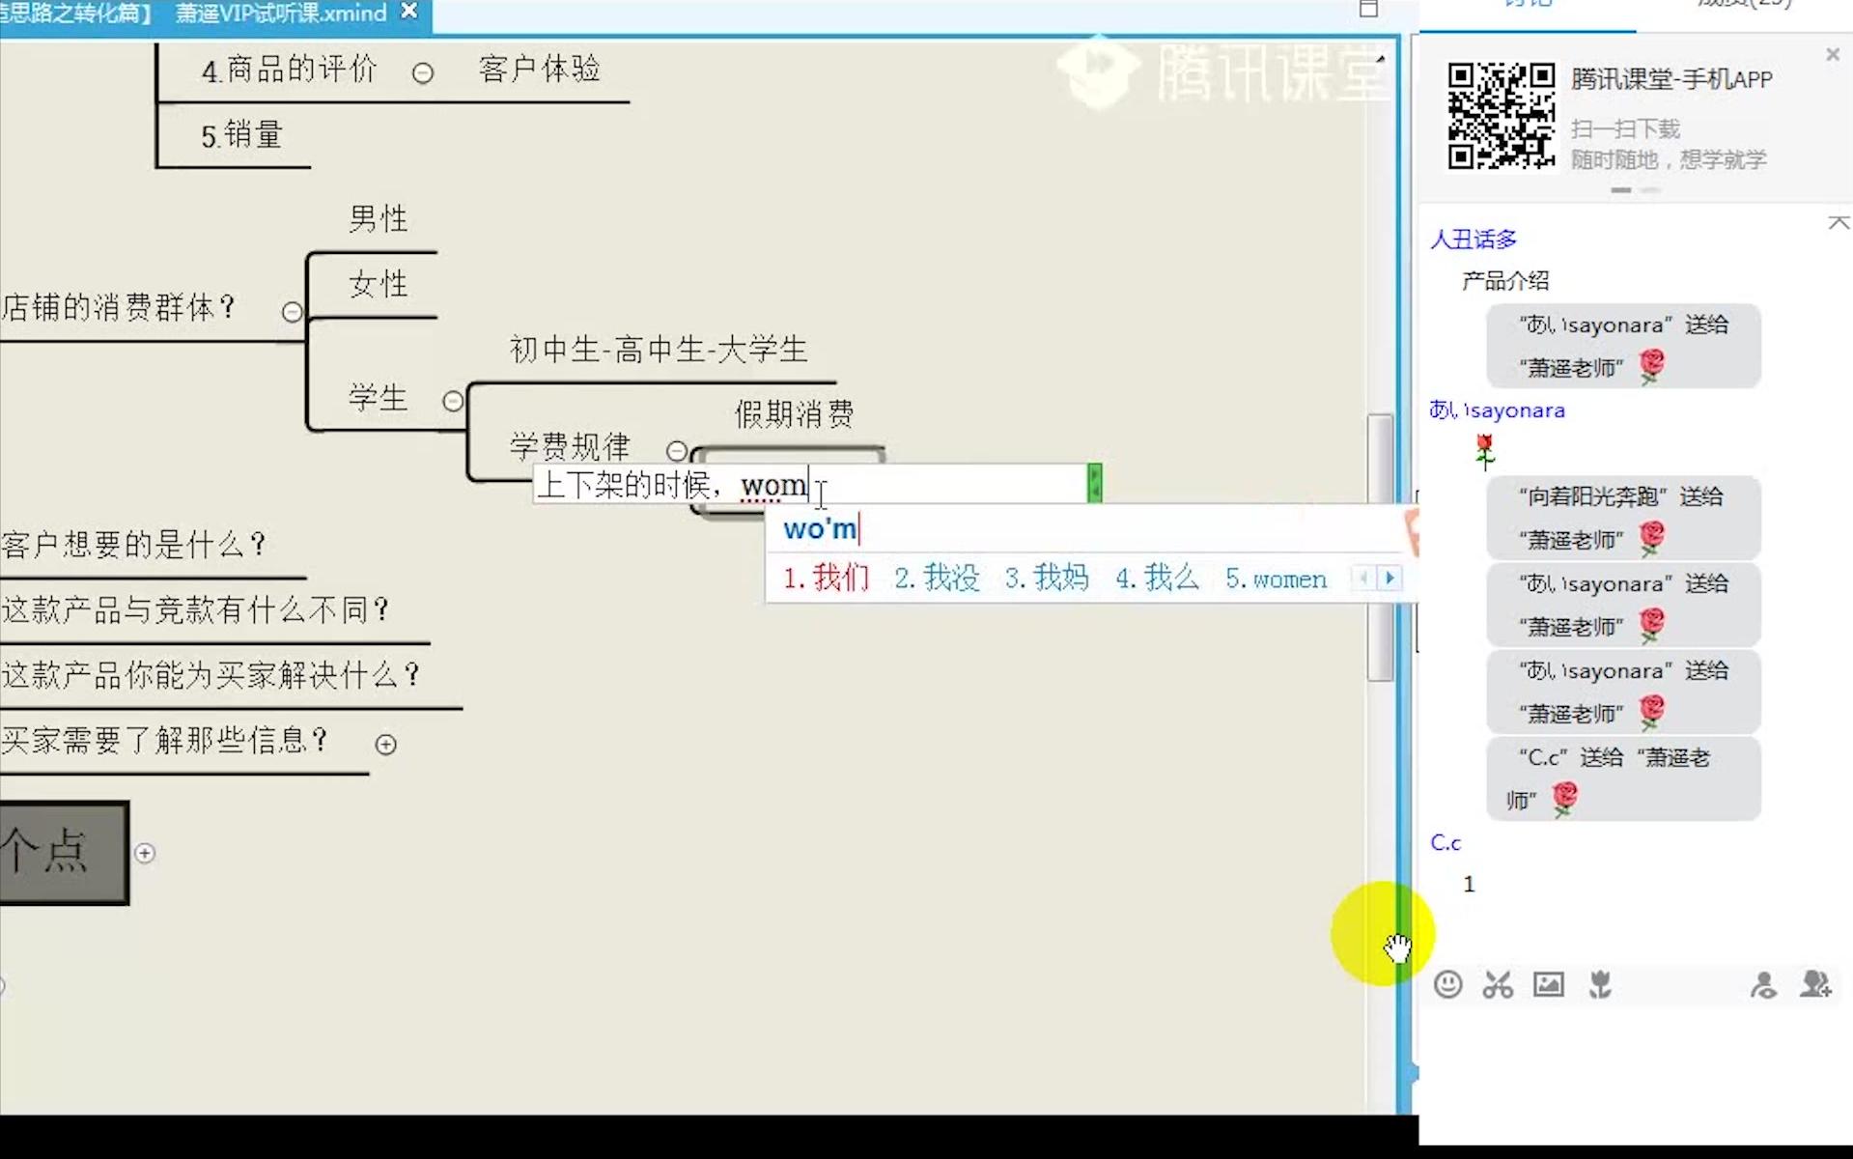The width and height of the screenshot is (1853, 1159).
Task: Click in the topic text editing field
Action: pyautogui.click(x=811, y=484)
